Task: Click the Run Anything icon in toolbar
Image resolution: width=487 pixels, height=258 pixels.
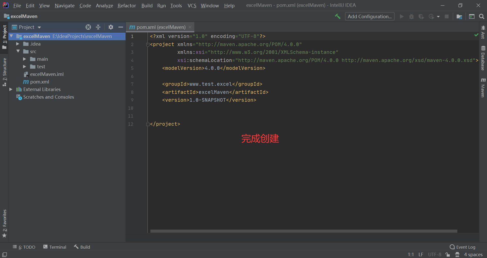Action: tap(472, 16)
